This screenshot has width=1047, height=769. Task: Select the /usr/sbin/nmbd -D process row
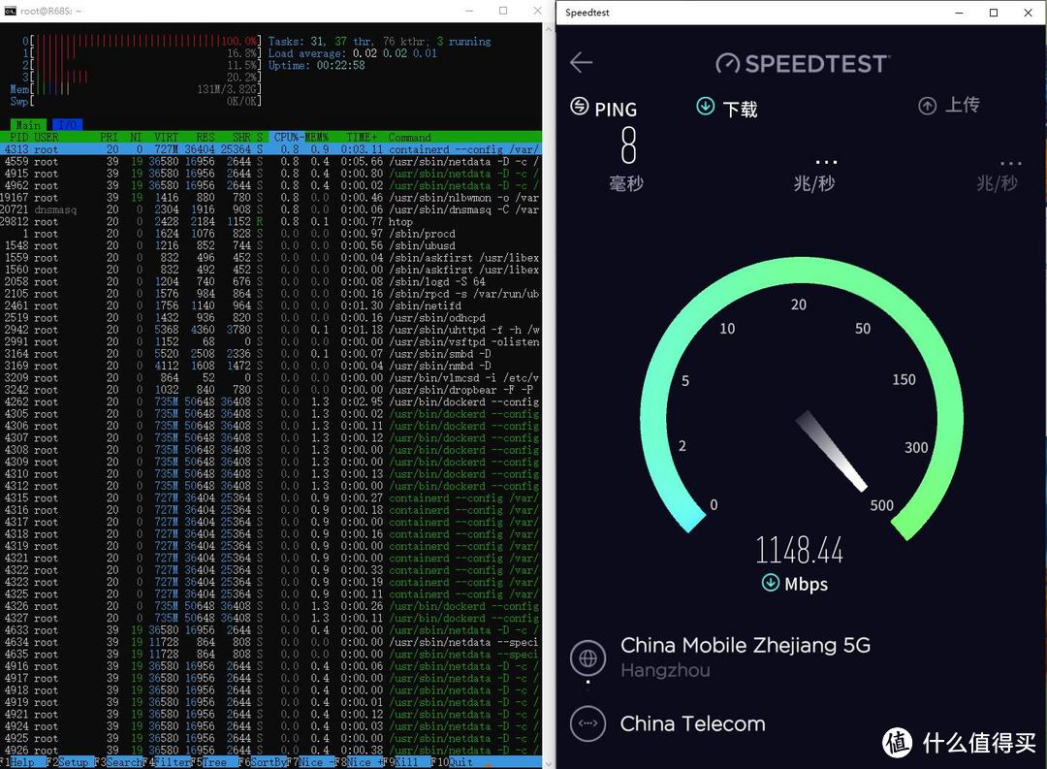coord(270,367)
